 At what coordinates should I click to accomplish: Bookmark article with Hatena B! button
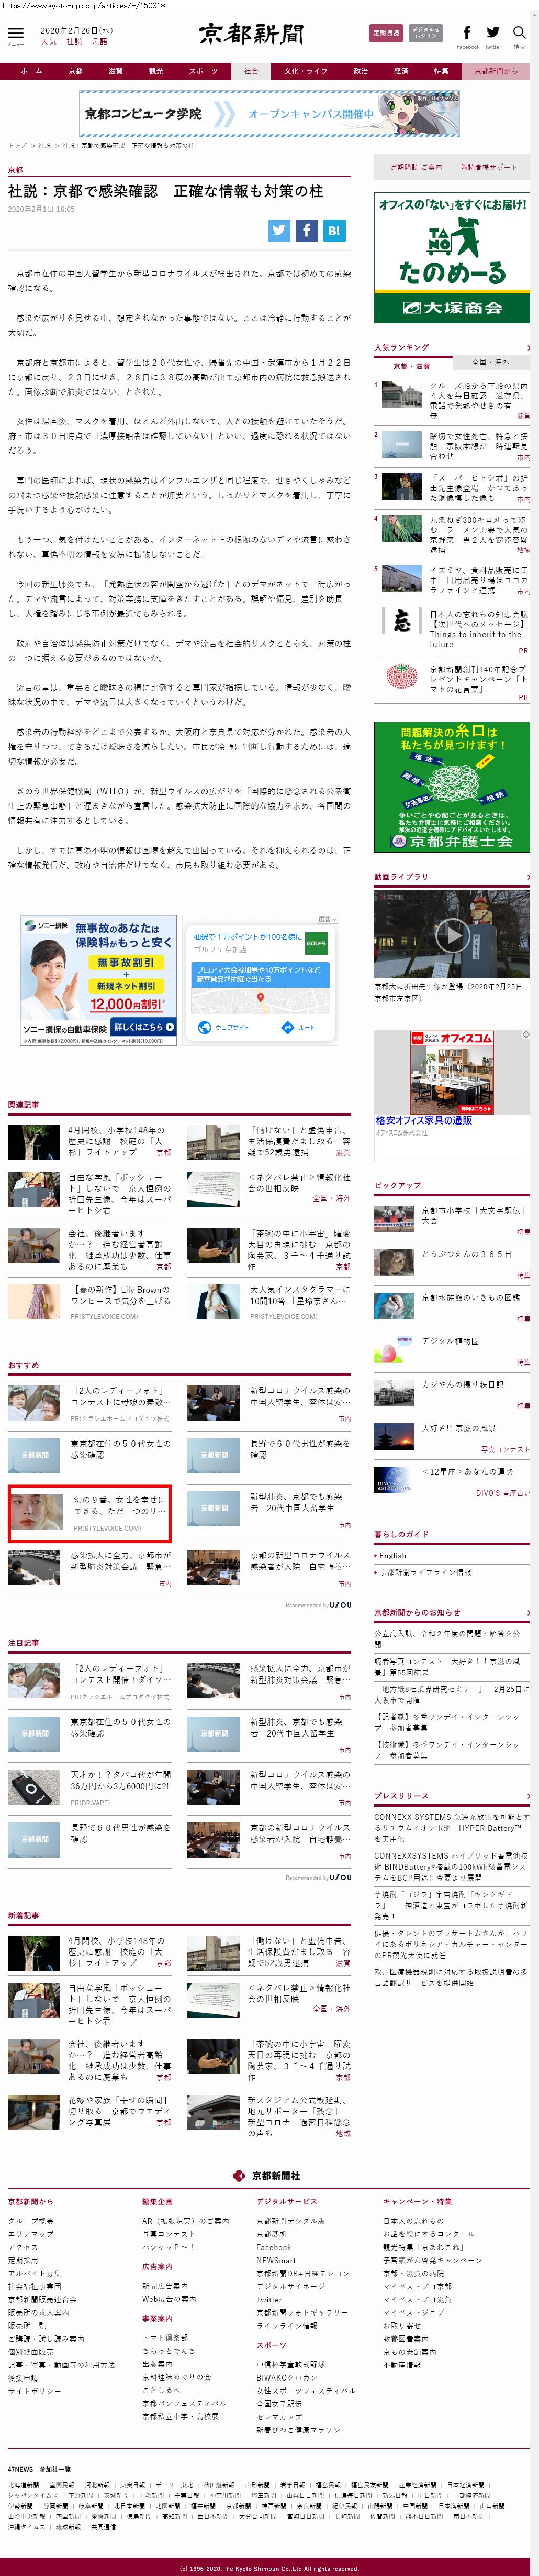[x=334, y=230]
